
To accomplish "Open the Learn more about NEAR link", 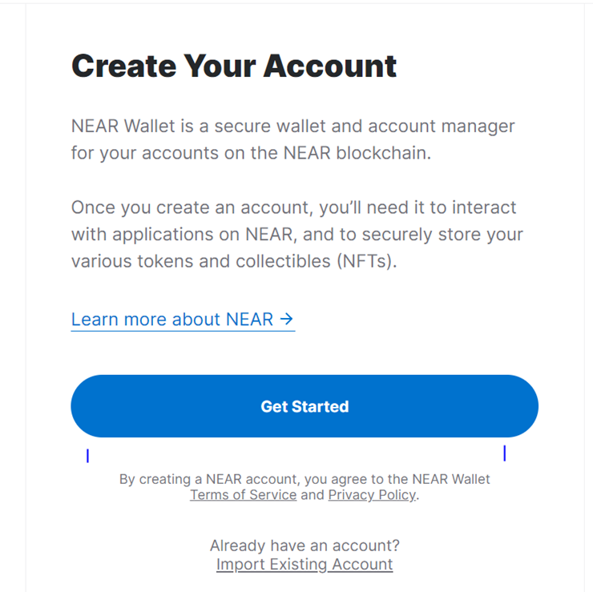I will (x=183, y=320).
